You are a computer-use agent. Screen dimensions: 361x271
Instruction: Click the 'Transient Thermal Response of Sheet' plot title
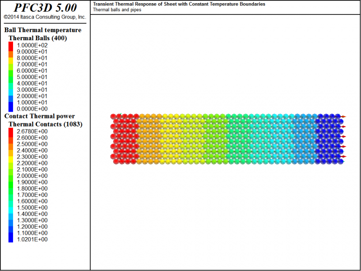tap(179, 4)
